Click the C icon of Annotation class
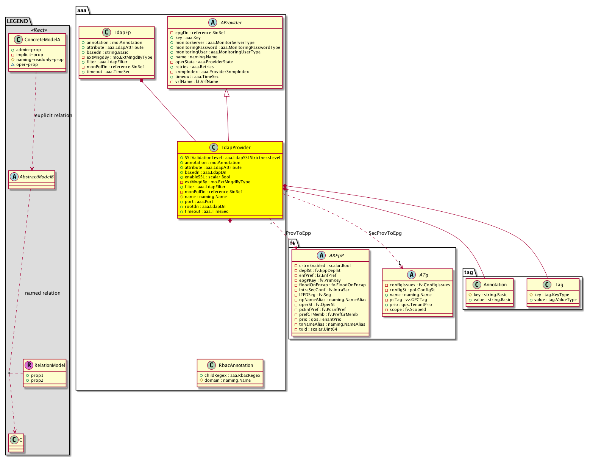This screenshot has height=459, width=590. [476, 285]
